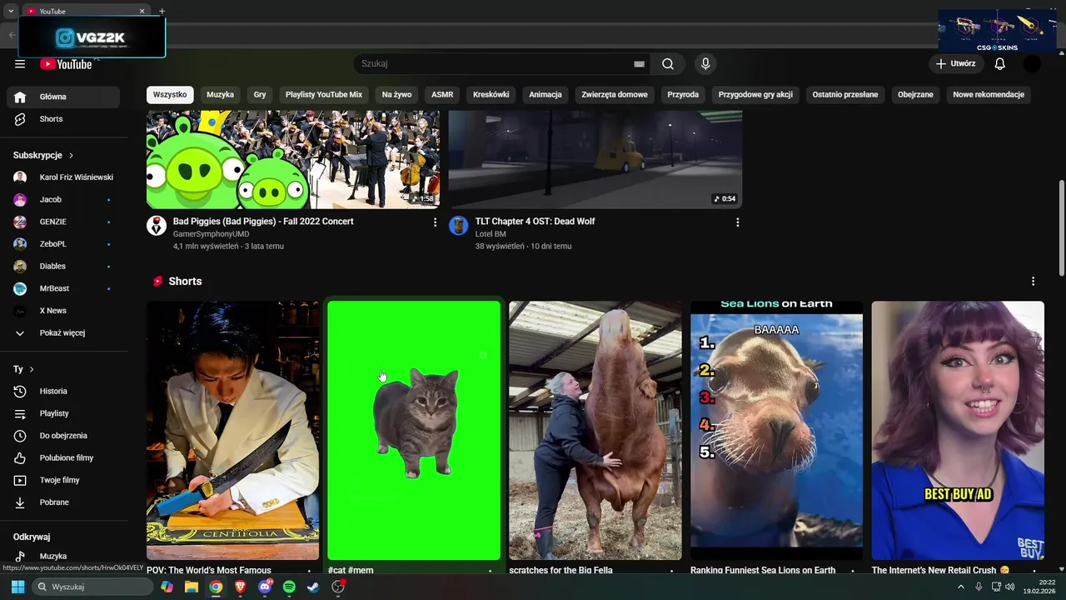Start voice search with the microphone icon
The image size is (1066, 600).
pyautogui.click(x=705, y=64)
